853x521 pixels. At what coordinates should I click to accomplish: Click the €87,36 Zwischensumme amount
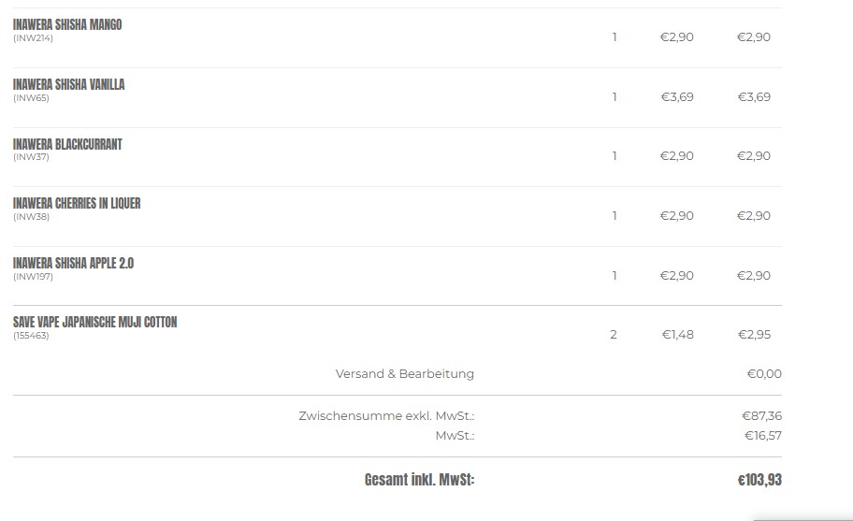761,416
